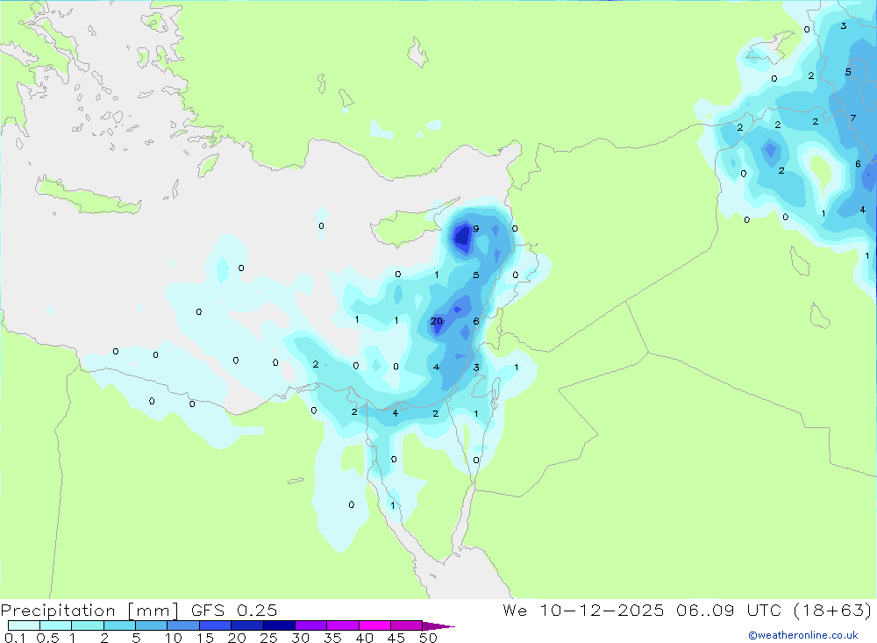
Task: Click the '45' legend scale label
Action: coord(396,638)
